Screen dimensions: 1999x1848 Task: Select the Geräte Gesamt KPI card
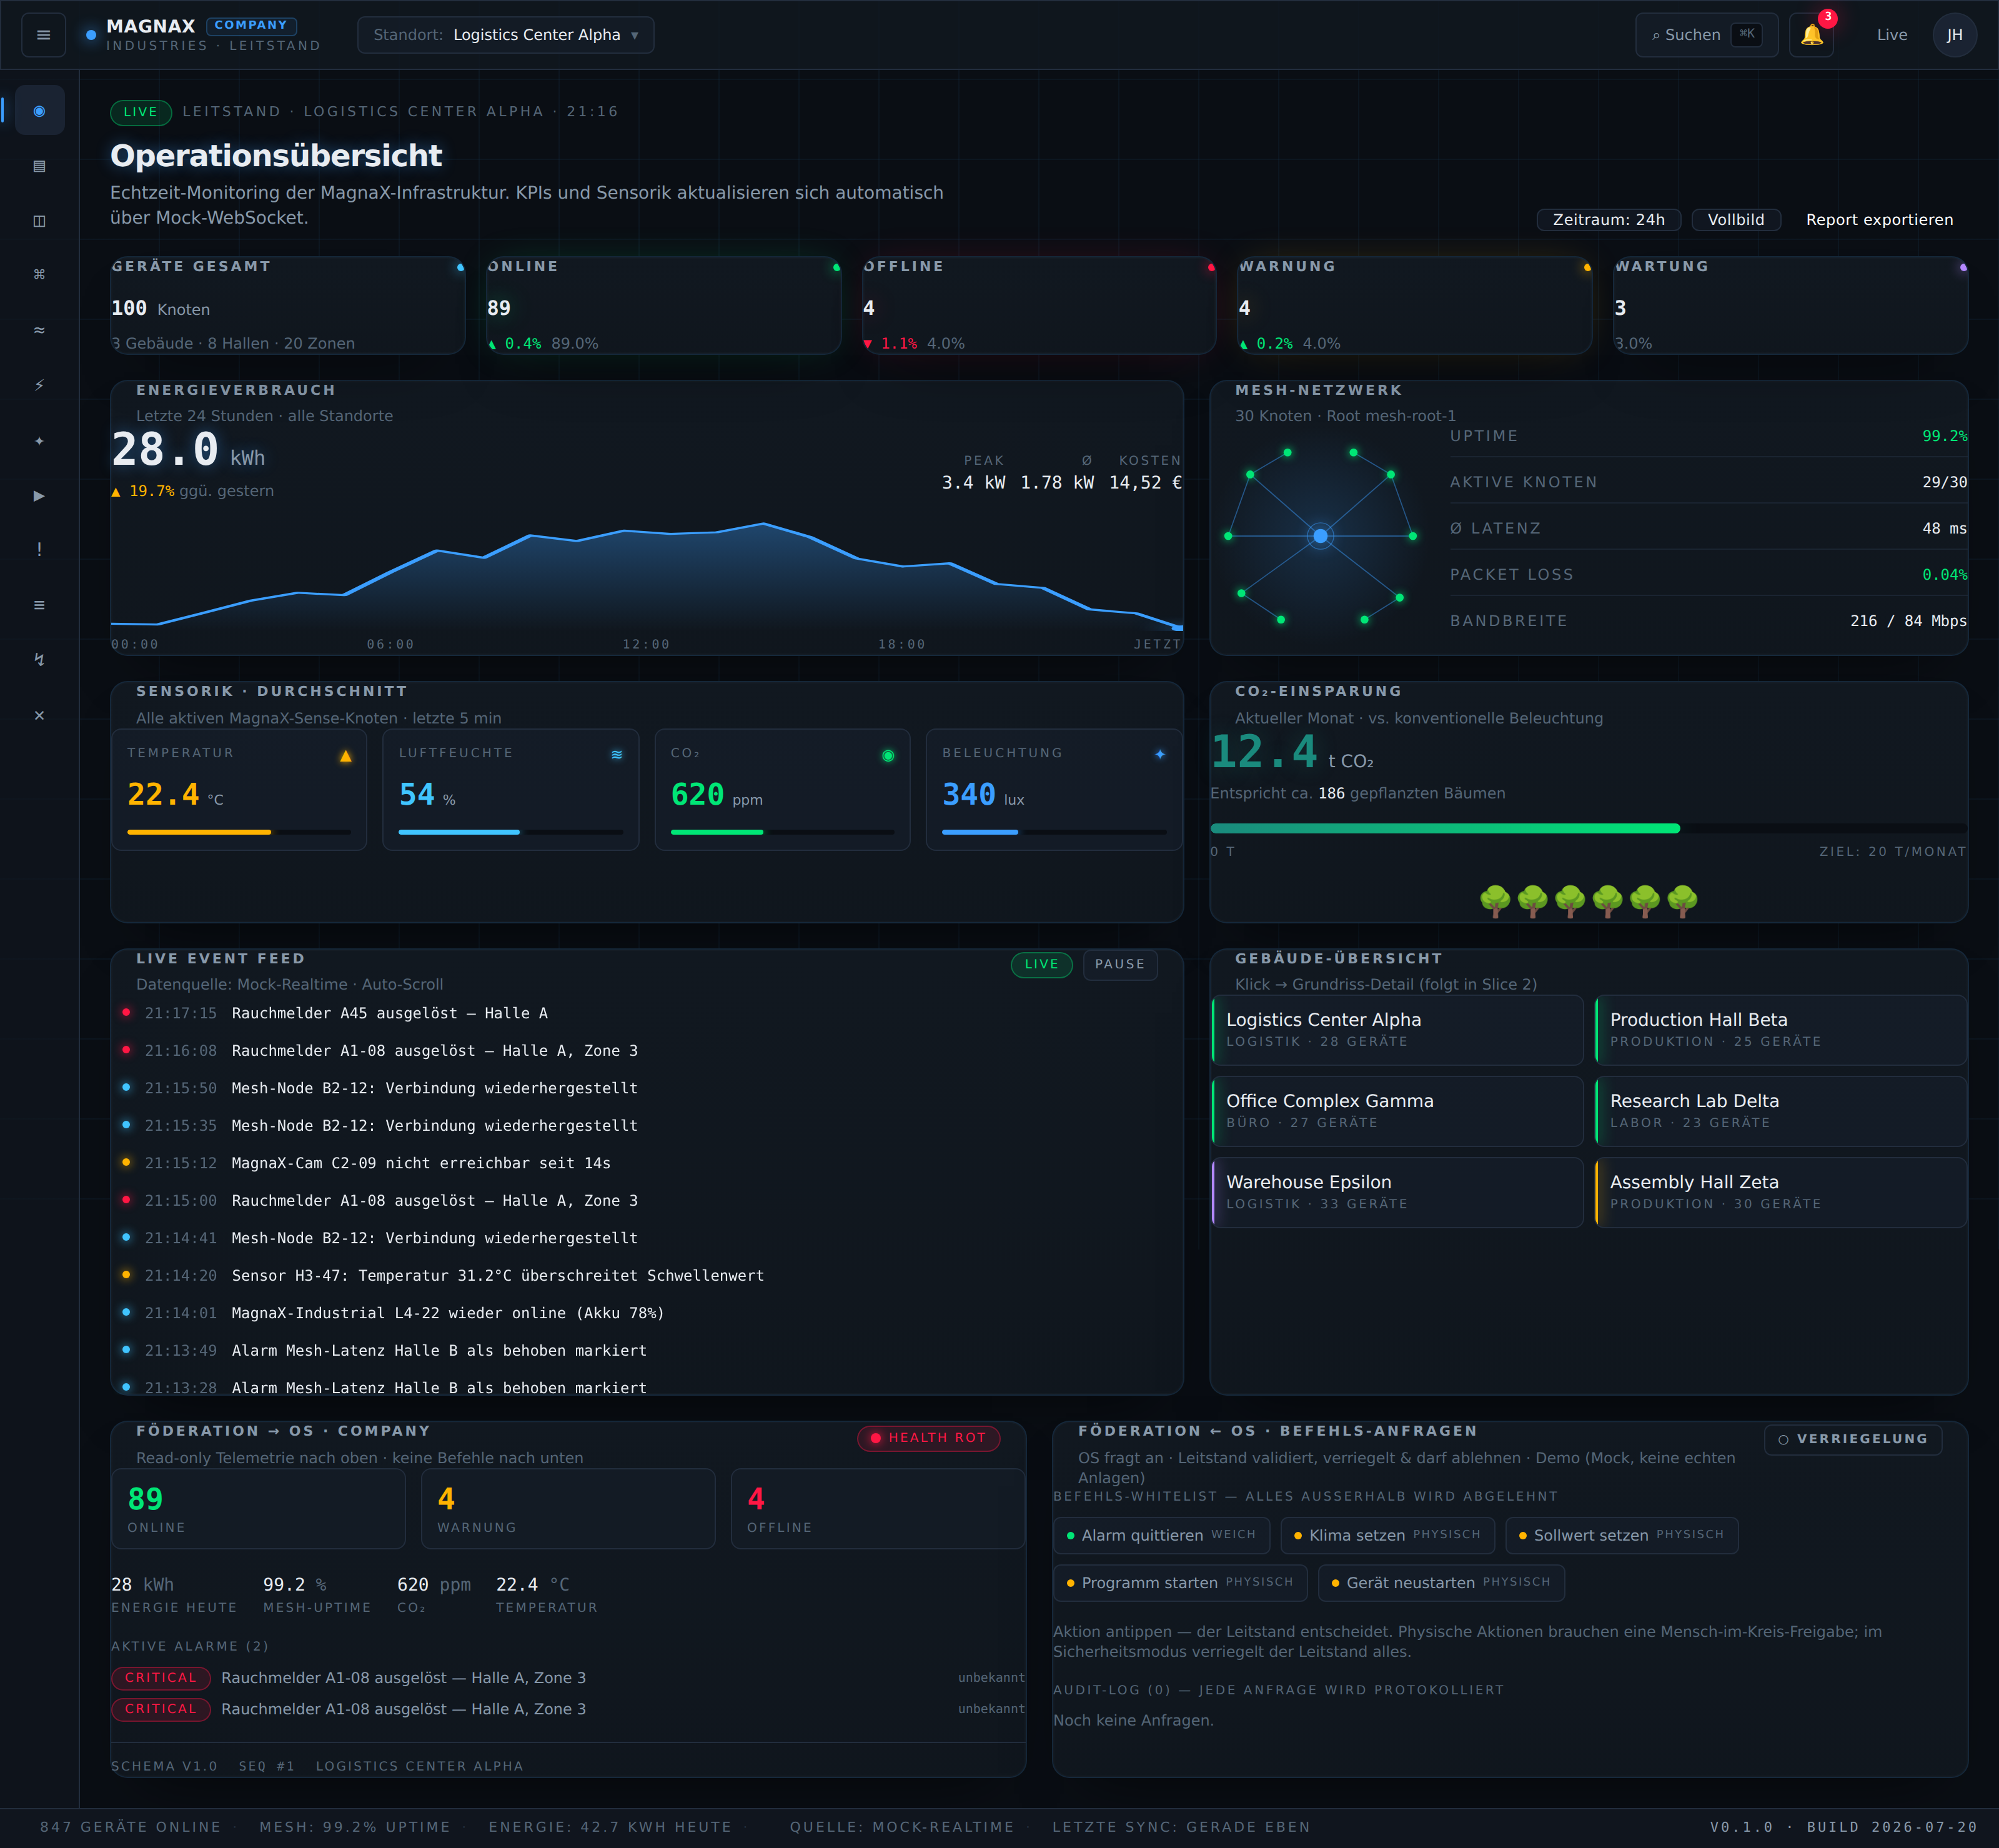click(288, 305)
